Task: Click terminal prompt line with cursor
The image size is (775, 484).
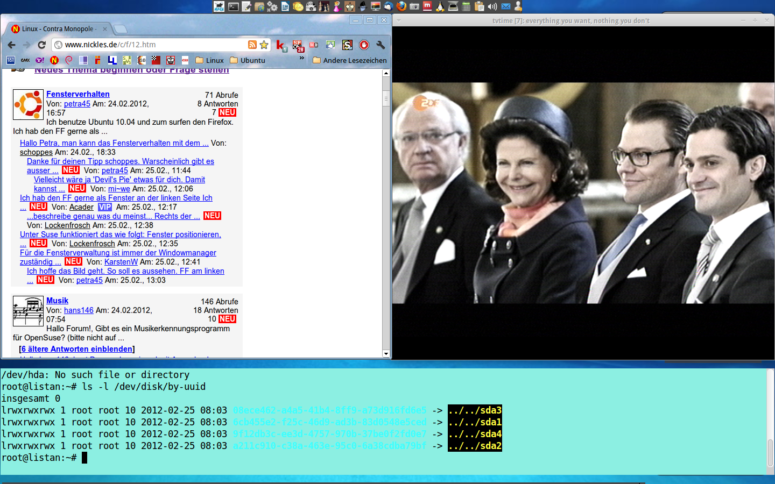Action: (x=44, y=458)
